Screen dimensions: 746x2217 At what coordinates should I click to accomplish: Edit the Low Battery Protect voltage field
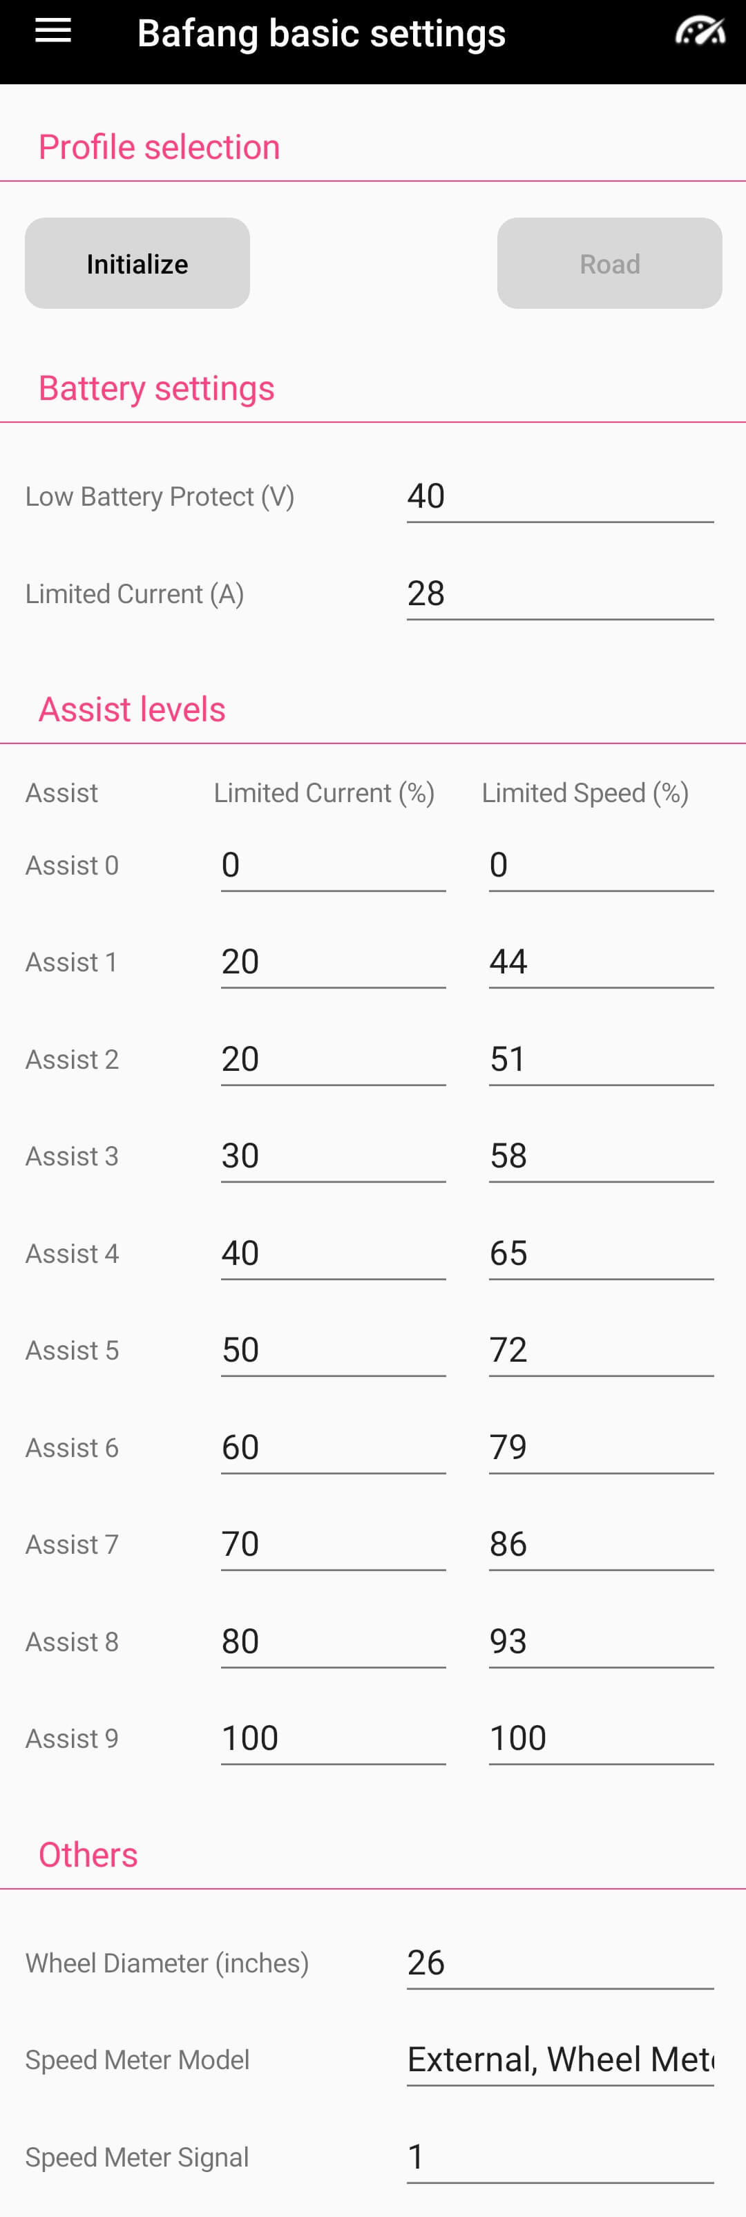559,497
